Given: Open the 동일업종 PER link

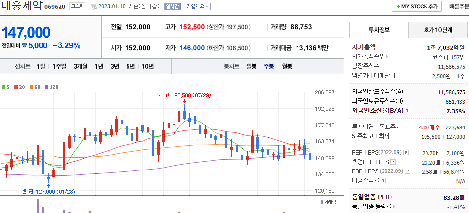Looking at the screenshot, I should pos(371,197).
